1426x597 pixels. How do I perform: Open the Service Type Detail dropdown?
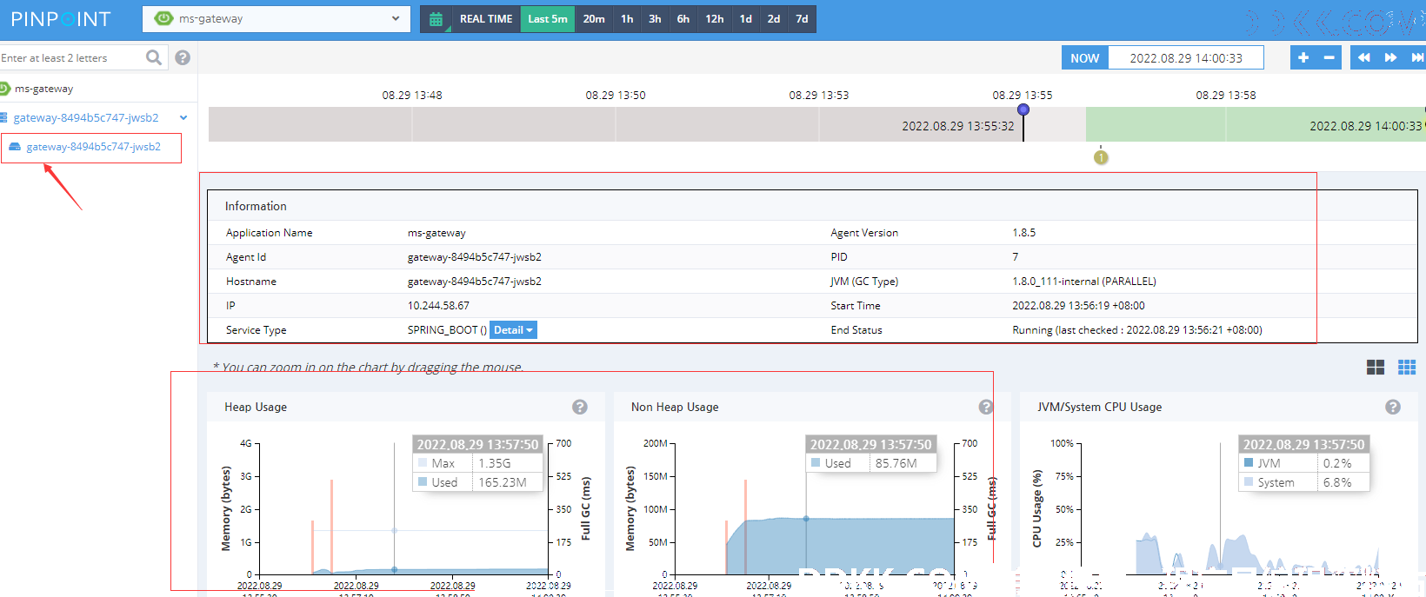(513, 330)
